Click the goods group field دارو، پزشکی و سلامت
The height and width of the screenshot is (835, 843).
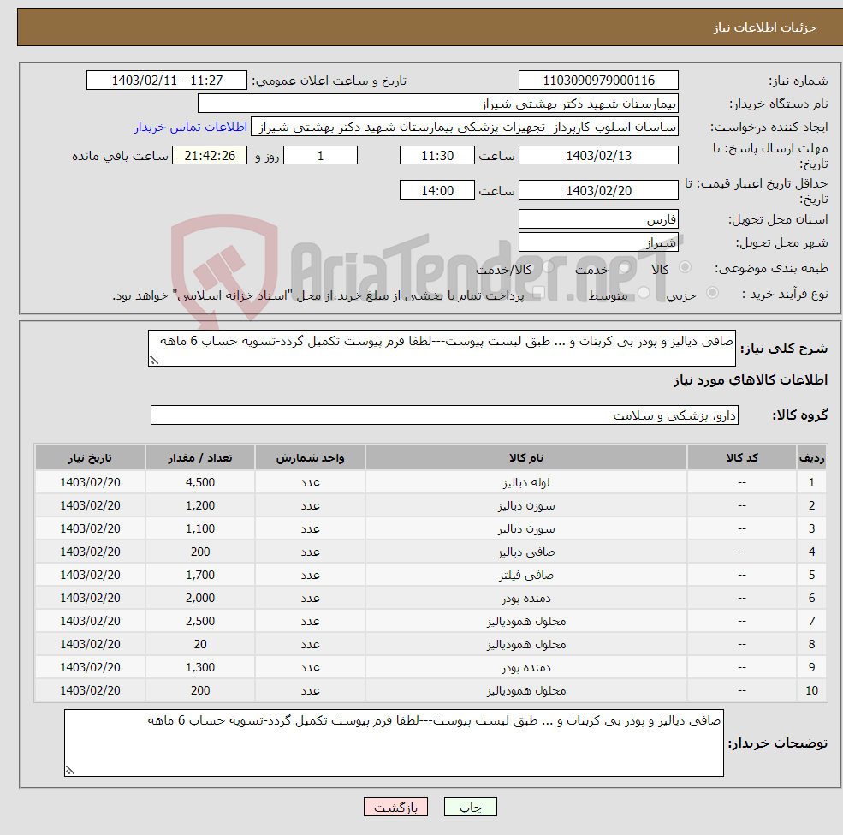click(x=445, y=415)
